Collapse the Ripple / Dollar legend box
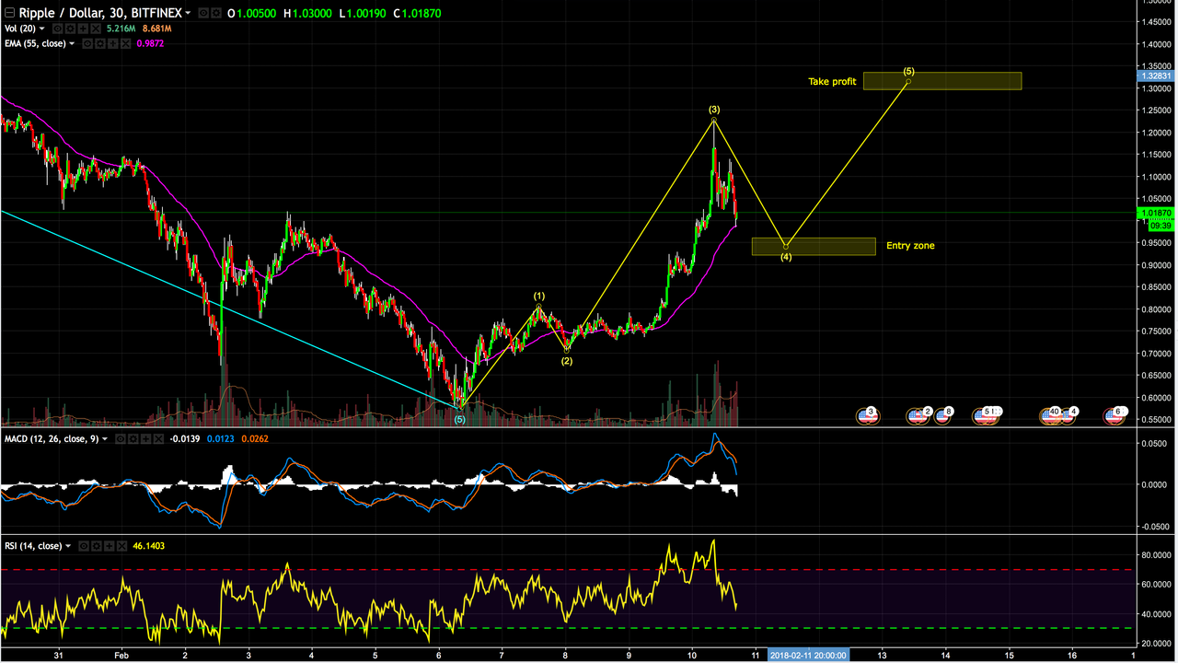1178x663 pixels. (x=9, y=13)
